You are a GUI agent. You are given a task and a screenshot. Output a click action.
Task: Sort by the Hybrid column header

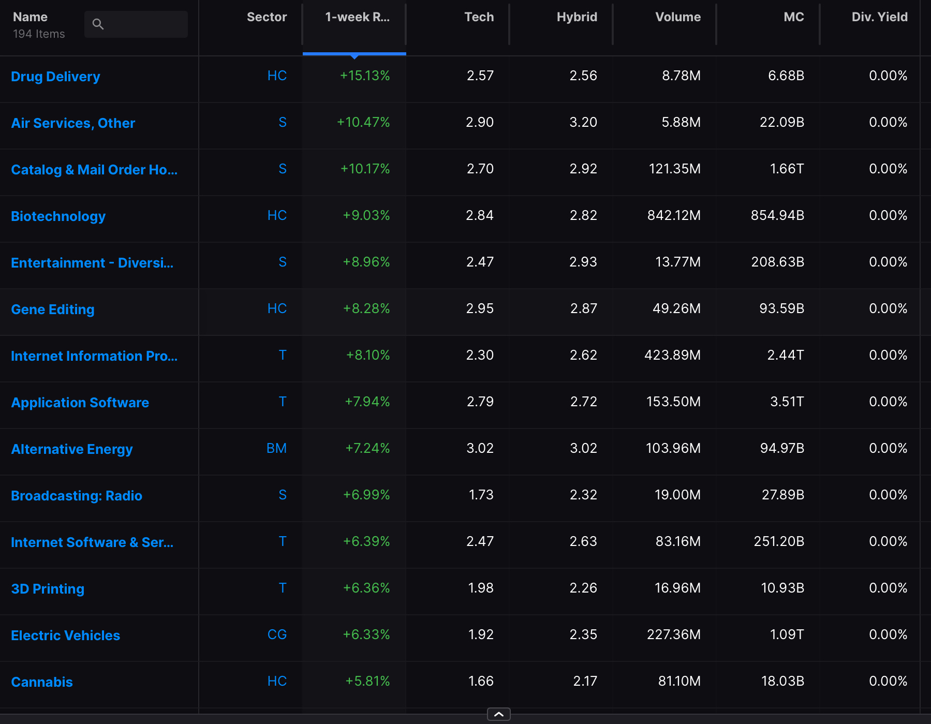(577, 17)
